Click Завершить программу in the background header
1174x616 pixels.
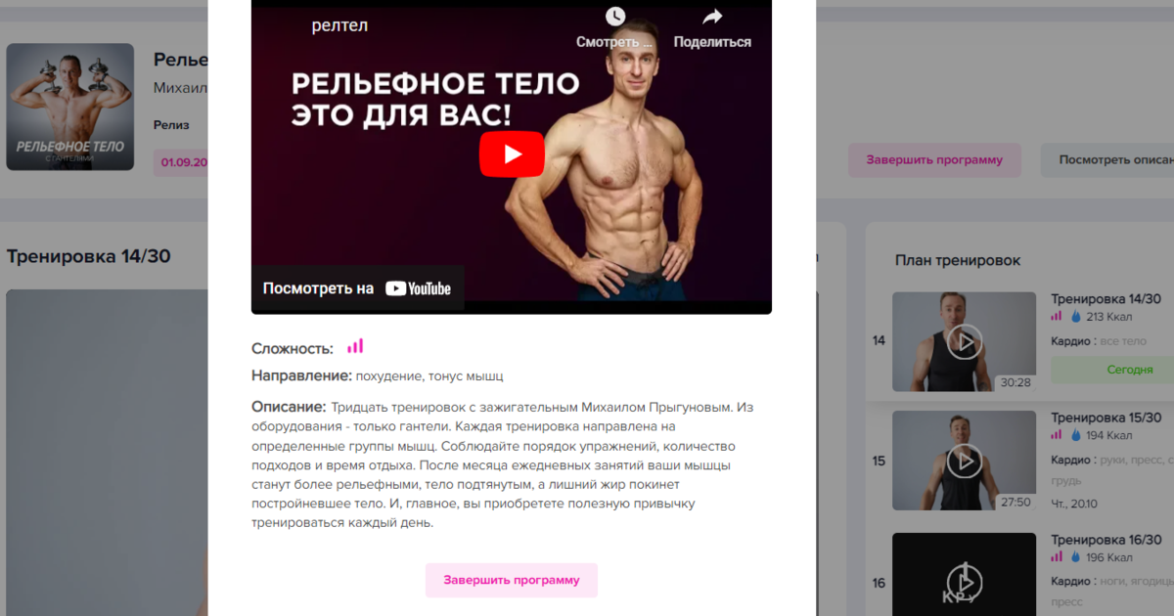point(934,160)
